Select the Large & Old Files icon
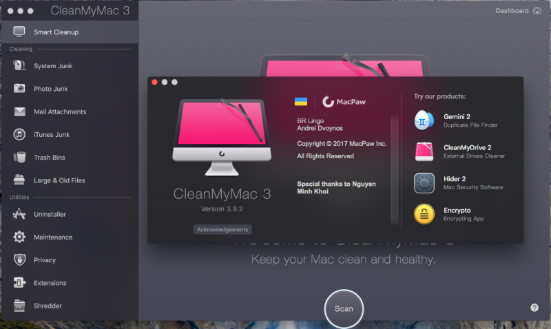 [x=19, y=180]
